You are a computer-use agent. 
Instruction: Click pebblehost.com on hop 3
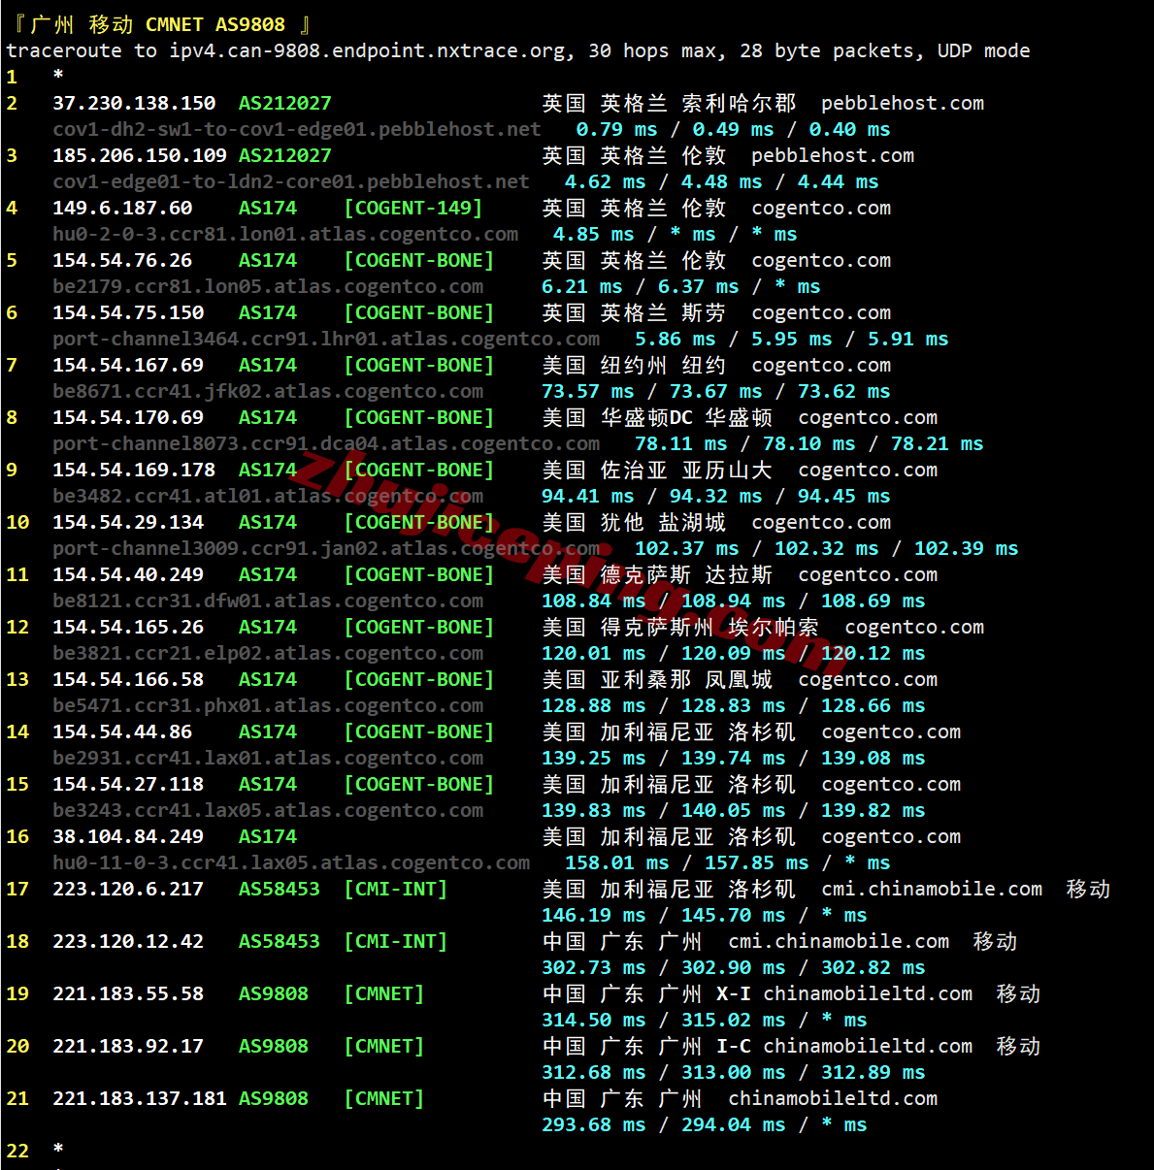coord(833,155)
